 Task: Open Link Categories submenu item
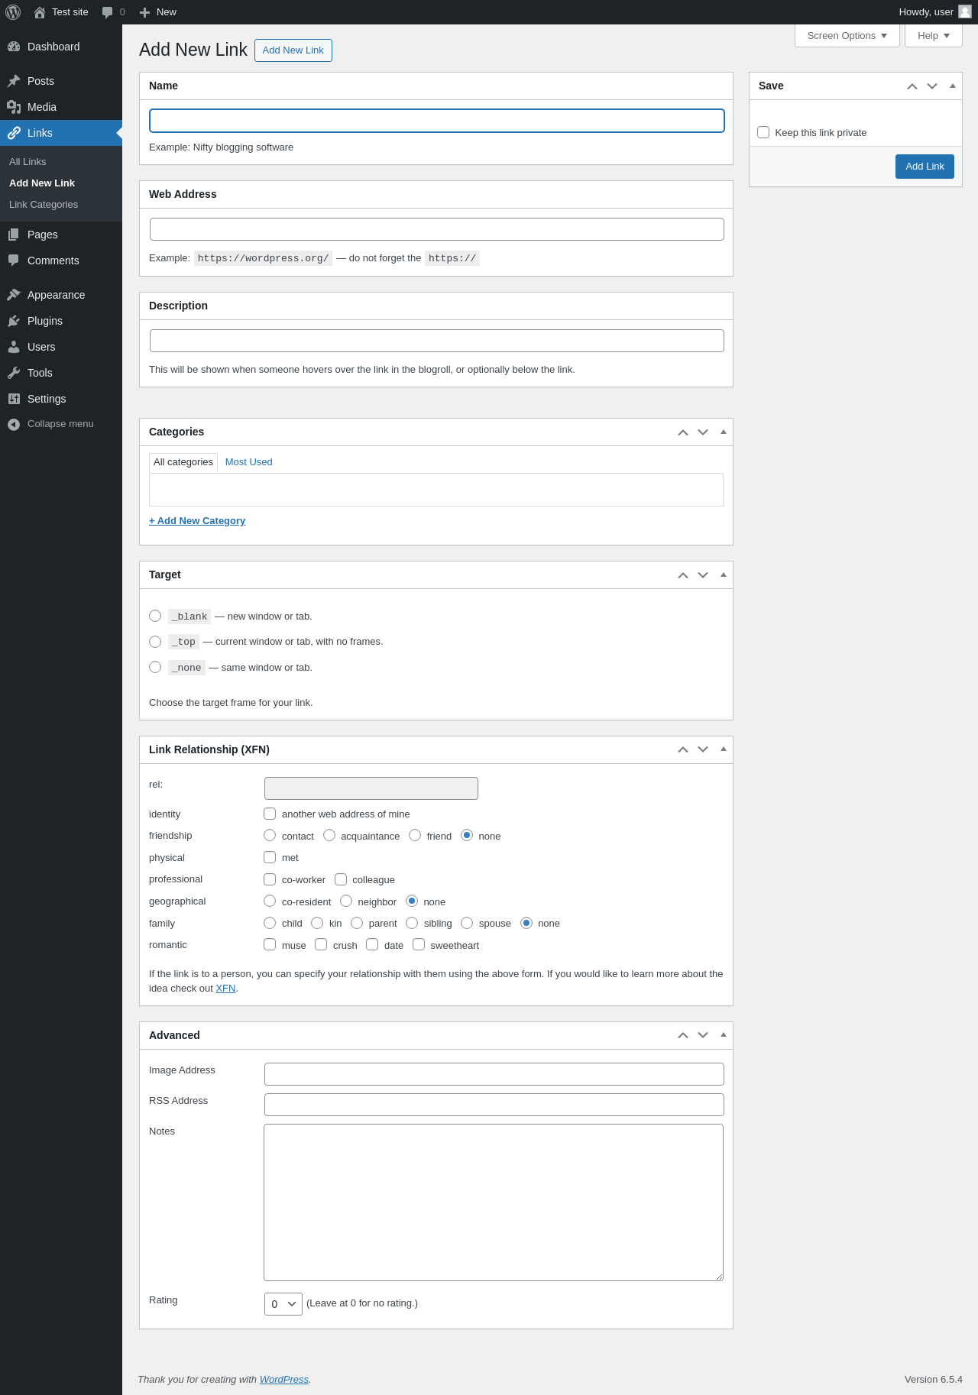coord(44,205)
